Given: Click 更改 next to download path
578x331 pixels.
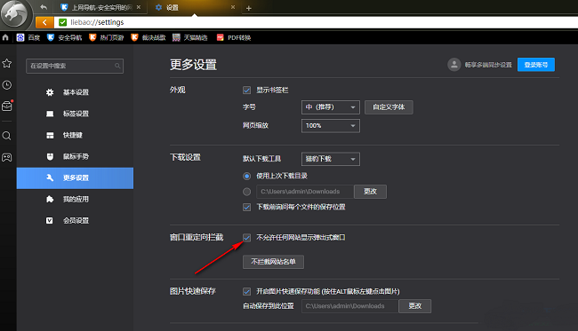Looking at the screenshot, I should (x=370, y=192).
